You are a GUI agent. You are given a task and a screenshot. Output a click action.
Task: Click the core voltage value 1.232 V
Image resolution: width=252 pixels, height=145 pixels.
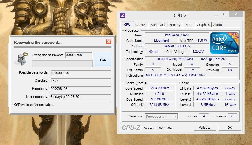click(198, 51)
